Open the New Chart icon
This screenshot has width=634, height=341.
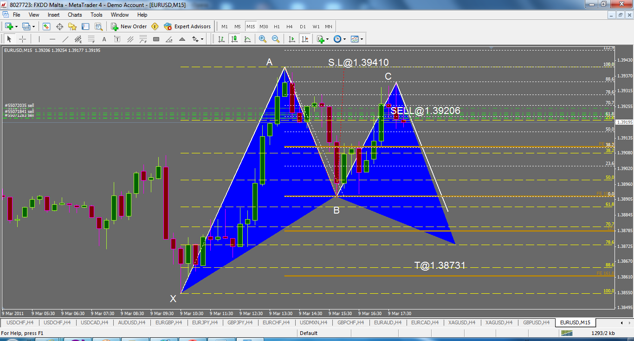(9, 26)
